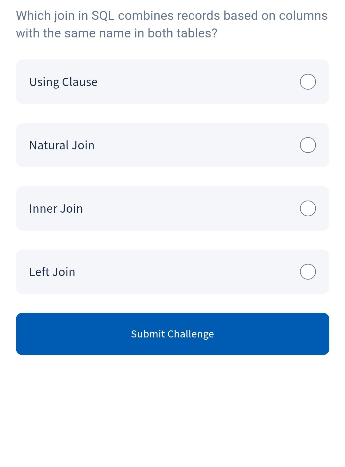
Task: Tick the circle beside Natural Join
Action: click(308, 145)
